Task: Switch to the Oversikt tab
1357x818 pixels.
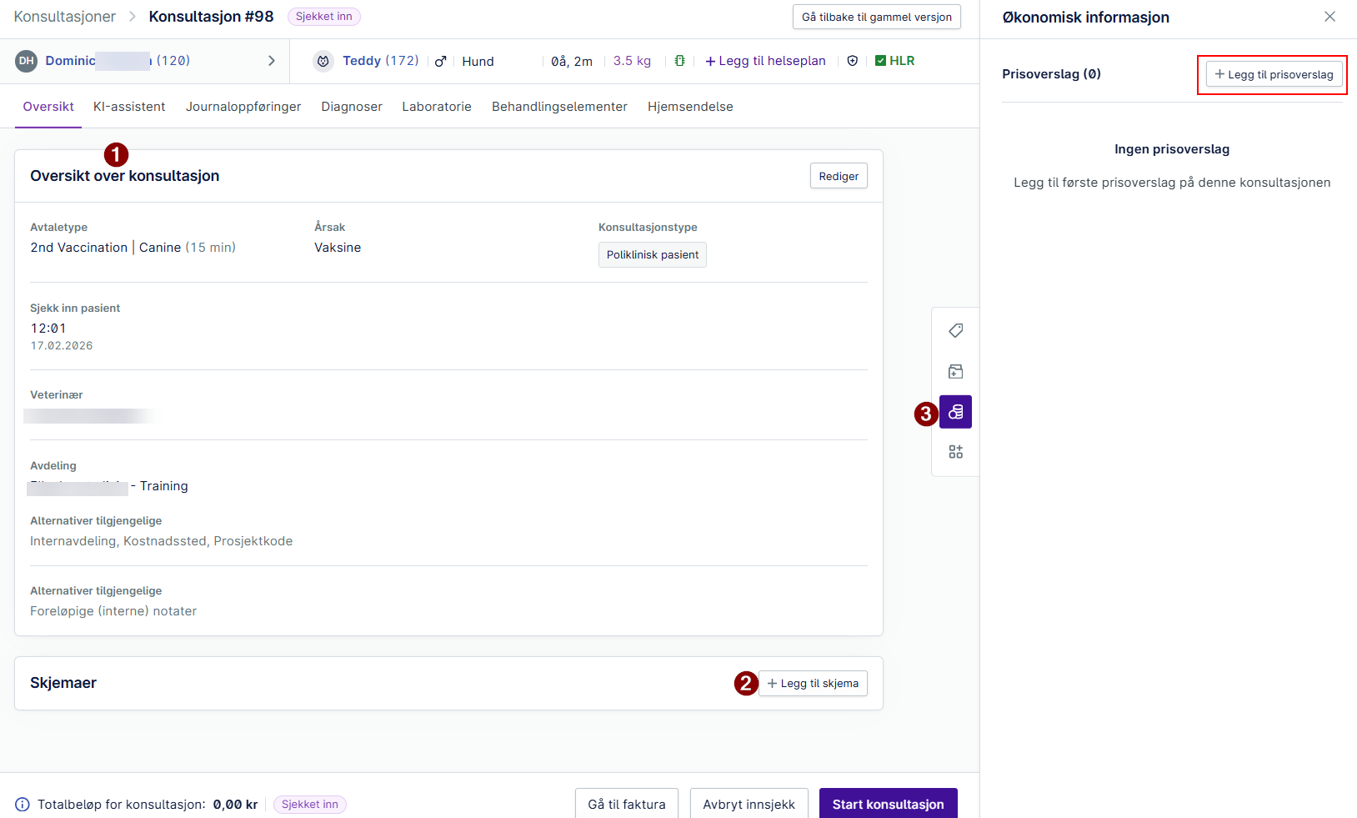Action: click(x=48, y=107)
